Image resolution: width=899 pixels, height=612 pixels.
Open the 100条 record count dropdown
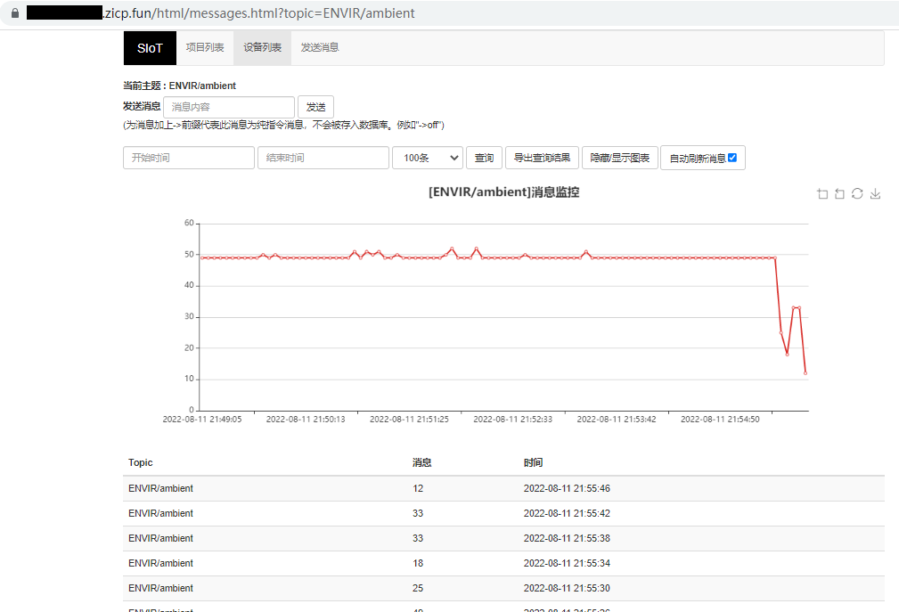tap(428, 158)
